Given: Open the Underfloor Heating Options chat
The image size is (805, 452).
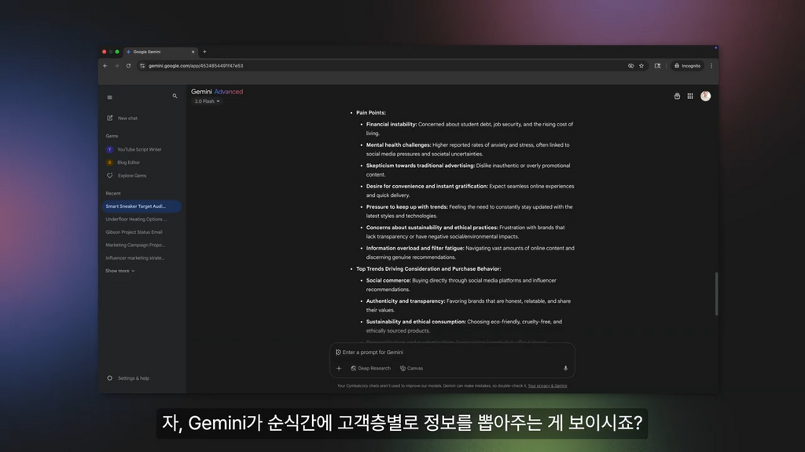Looking at the screenshot, I should pyautogui.click(x=136, y=220).
